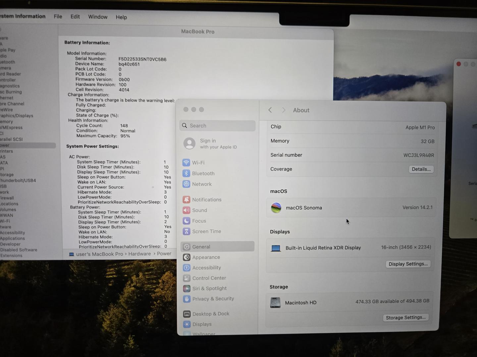Click Hardware in the path bar
477x357 pixels.
139,254
